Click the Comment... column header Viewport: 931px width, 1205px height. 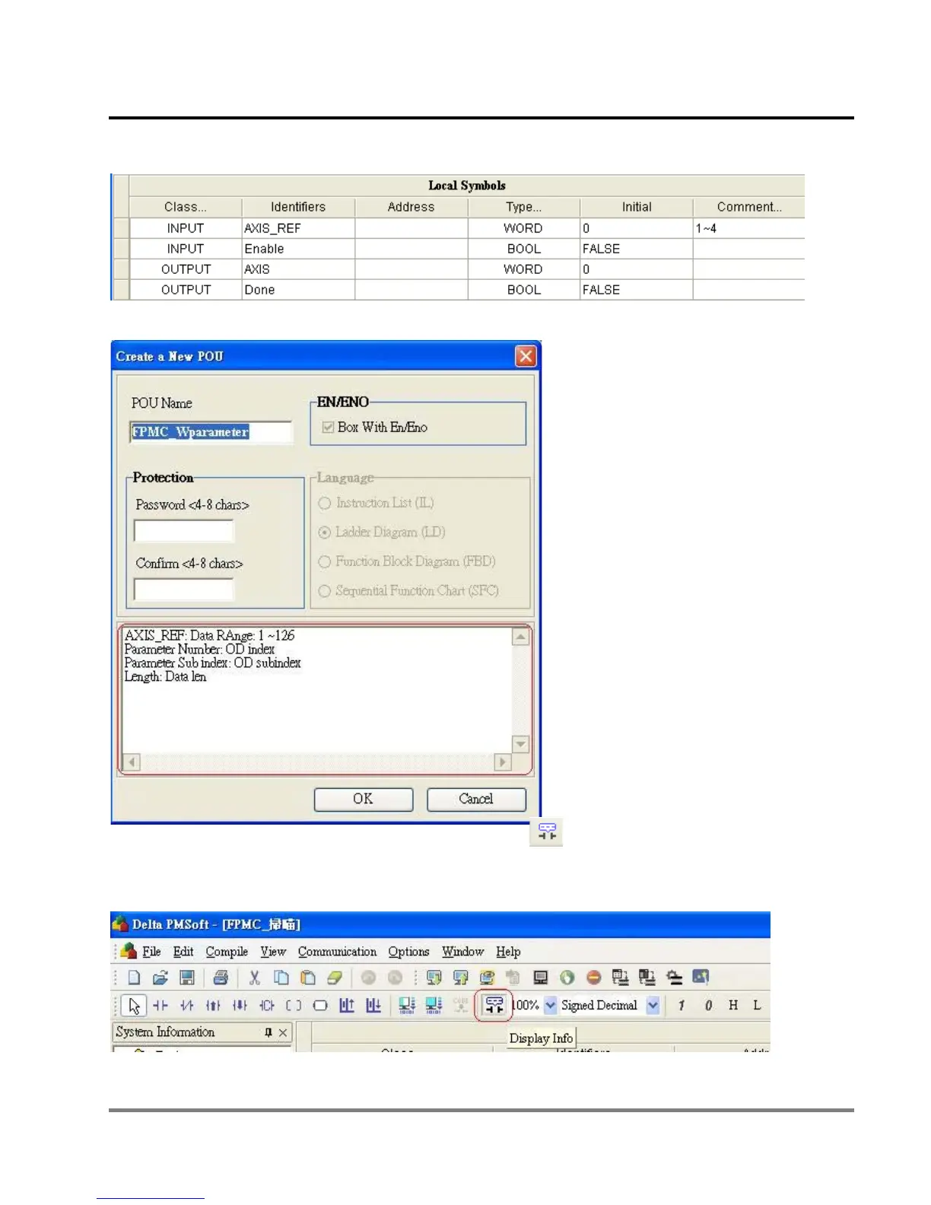point(749,207)
